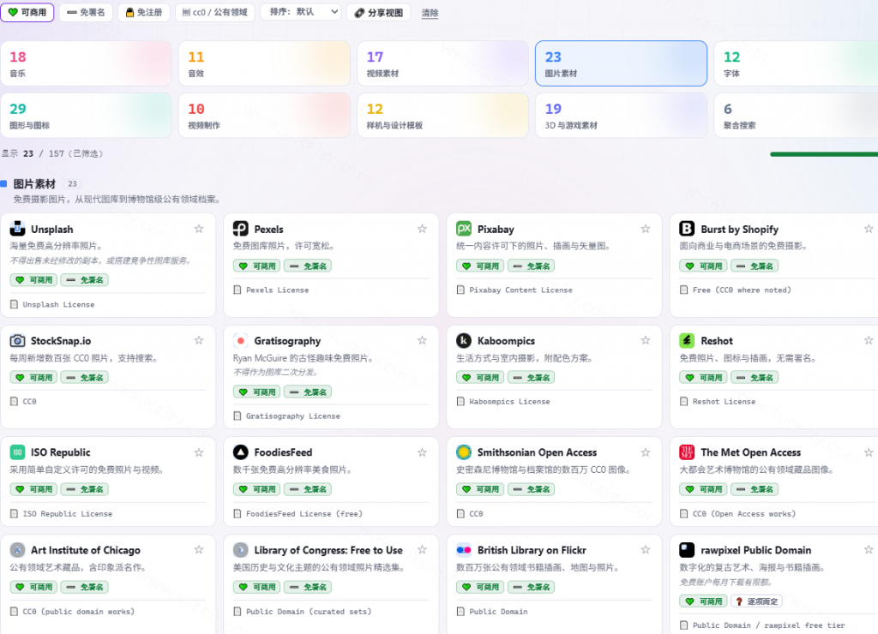The image size is (878, 634).
Task: Star the ISO Republic card
Action: 199,452
